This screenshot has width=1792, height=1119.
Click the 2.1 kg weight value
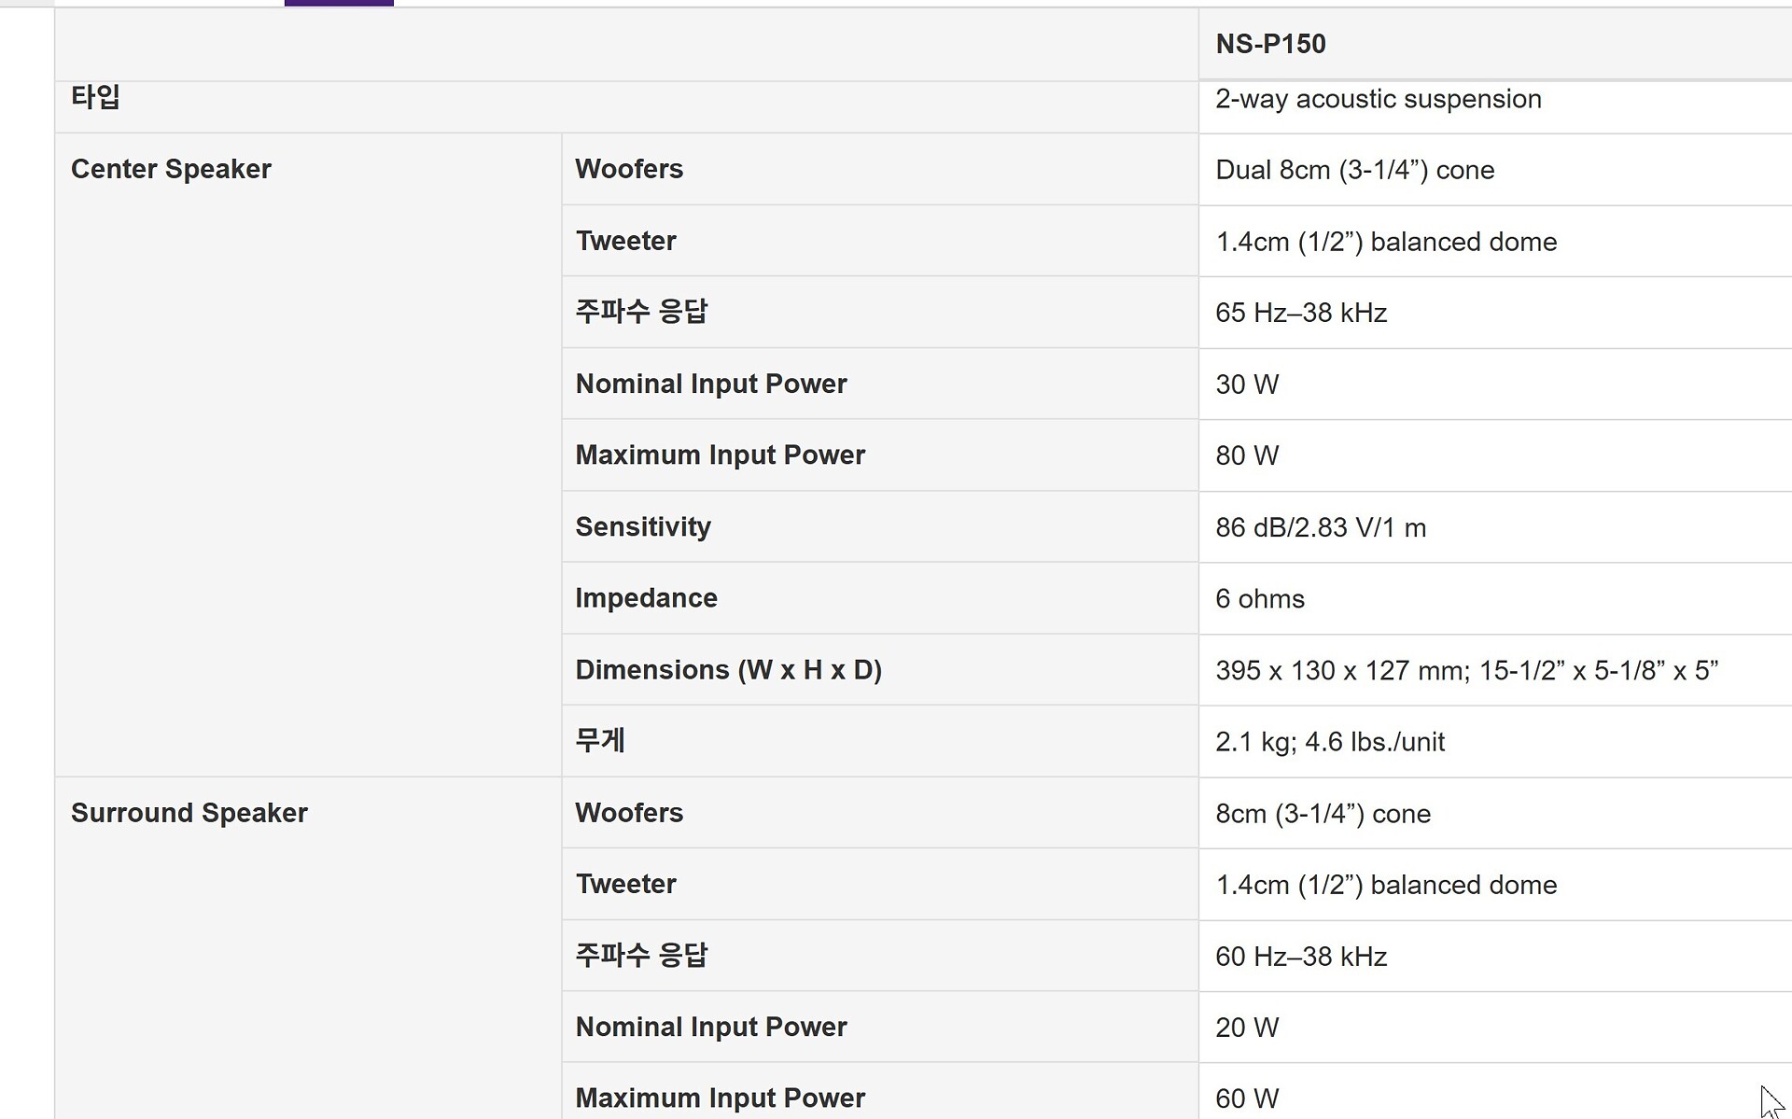click(x=1329, y=742)
